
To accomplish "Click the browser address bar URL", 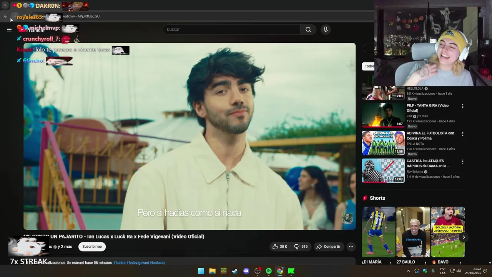I will coord(81,16).
